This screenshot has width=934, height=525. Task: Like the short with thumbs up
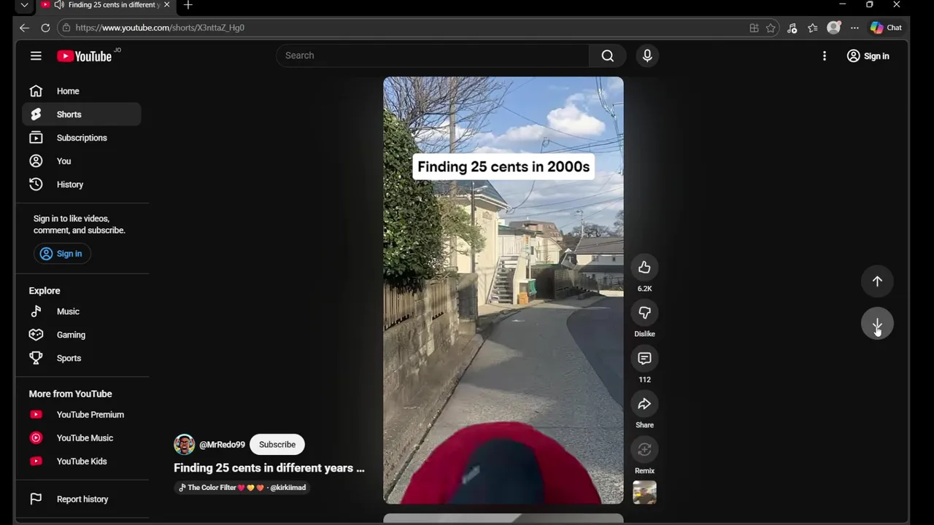click(644, 268)
